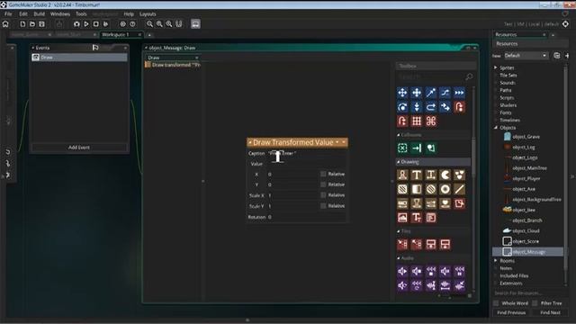Collapse the Tiles toolbox section
This screenshot has width=576, height=324.
[x=398, y=231]
